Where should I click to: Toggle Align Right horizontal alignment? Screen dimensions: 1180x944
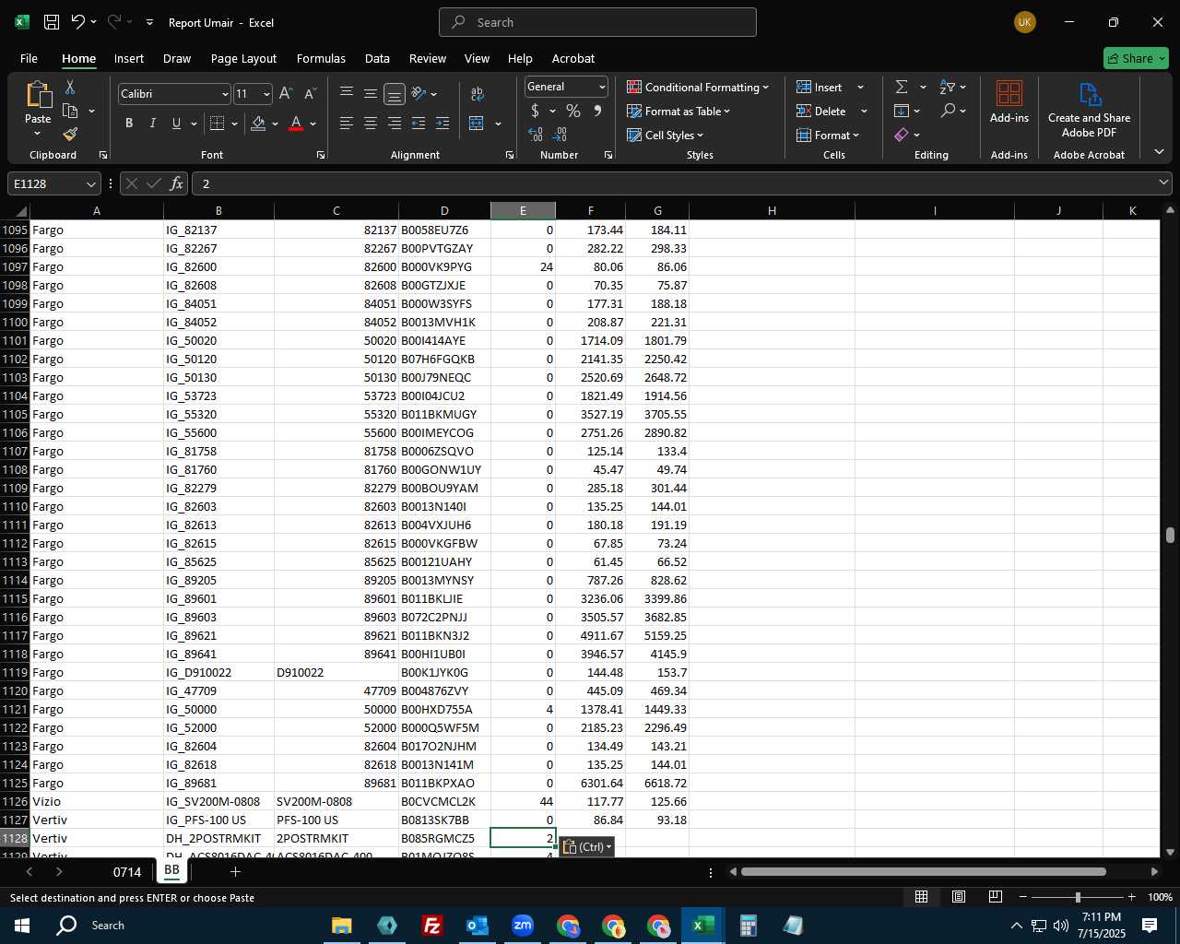(x=395, y=124)
